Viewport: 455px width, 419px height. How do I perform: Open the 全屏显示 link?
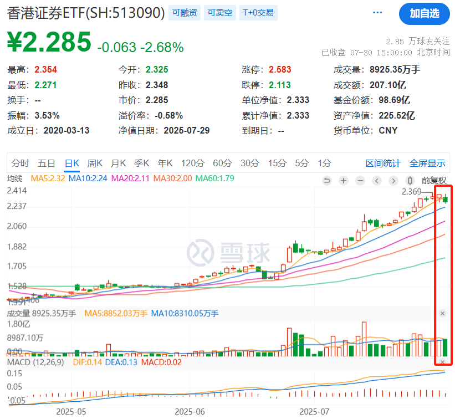coord(427,163)
